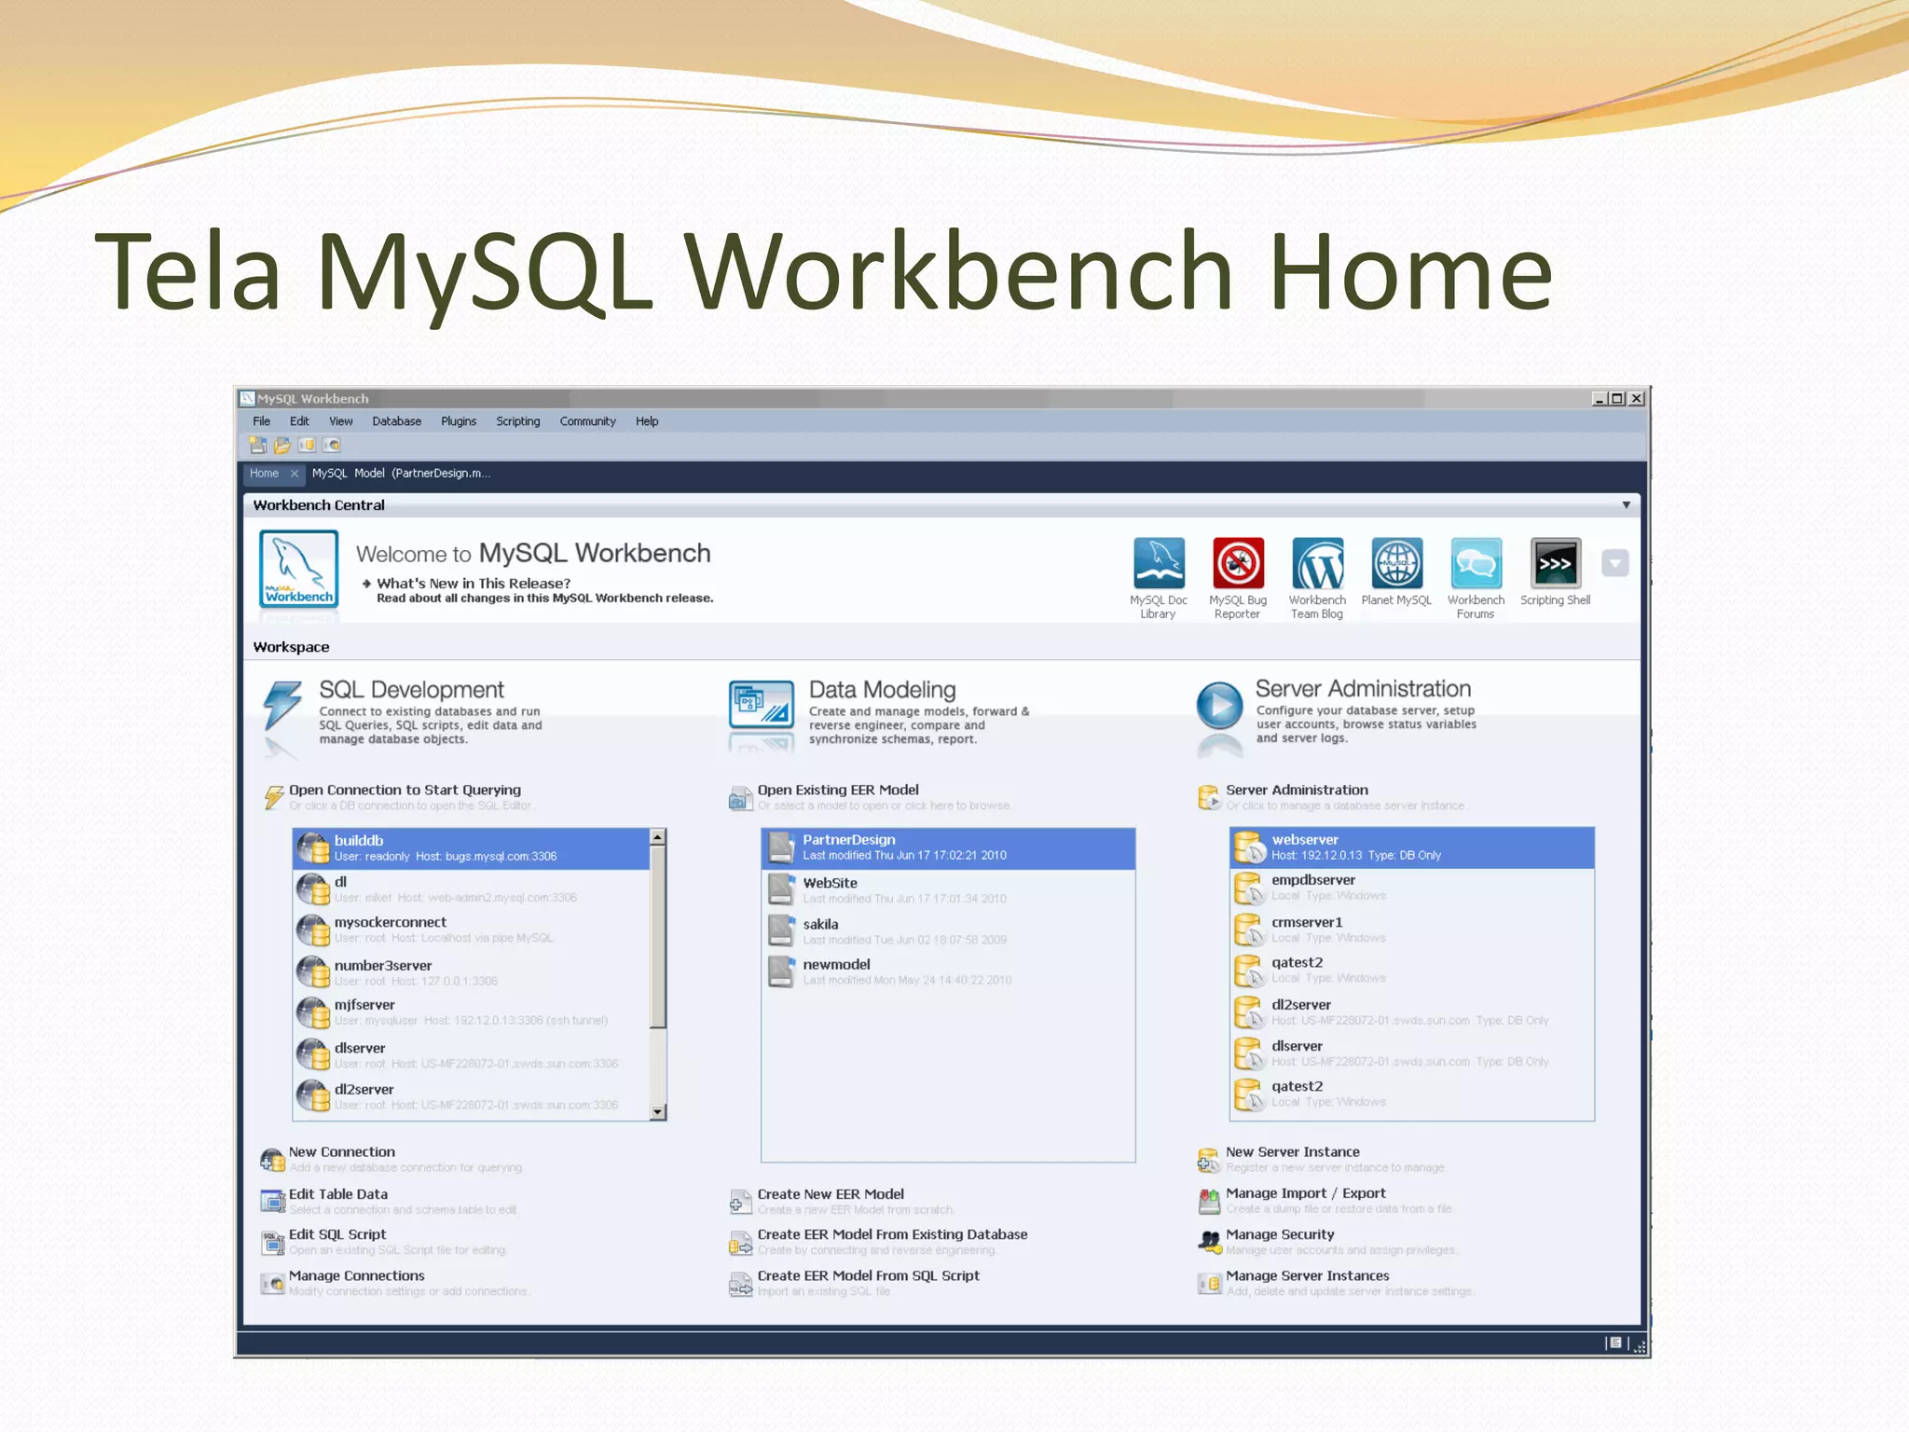Select the empdbserver instance
1909x1432 pixels.
[x=1412, y=888]
